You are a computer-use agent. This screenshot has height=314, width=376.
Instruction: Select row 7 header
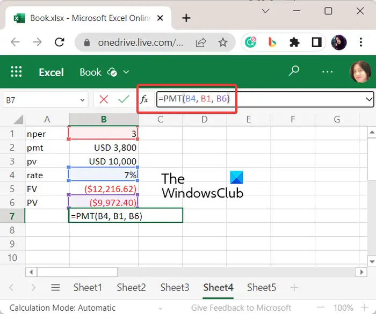point(12,216)
